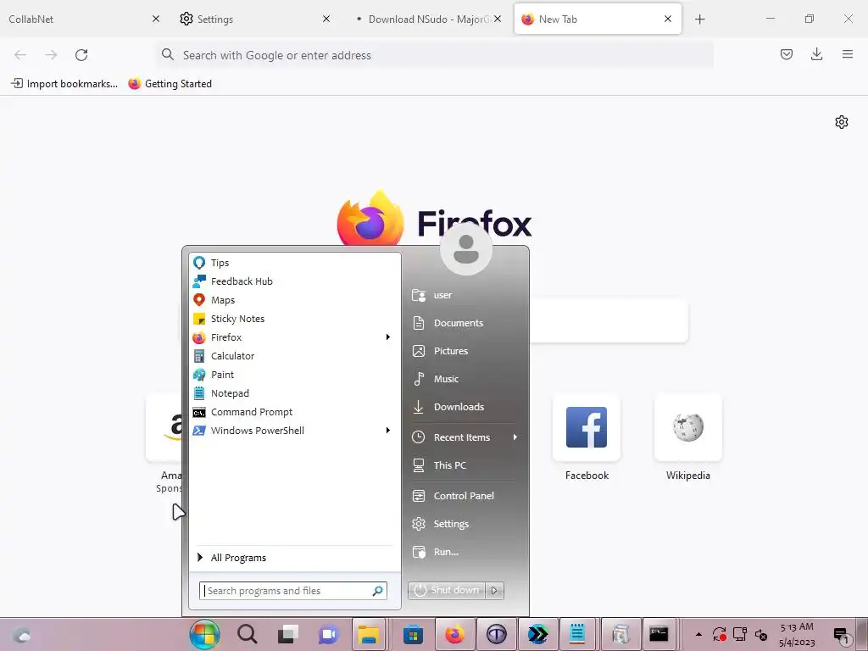Open the notification center icon

[x=842, y=635]
